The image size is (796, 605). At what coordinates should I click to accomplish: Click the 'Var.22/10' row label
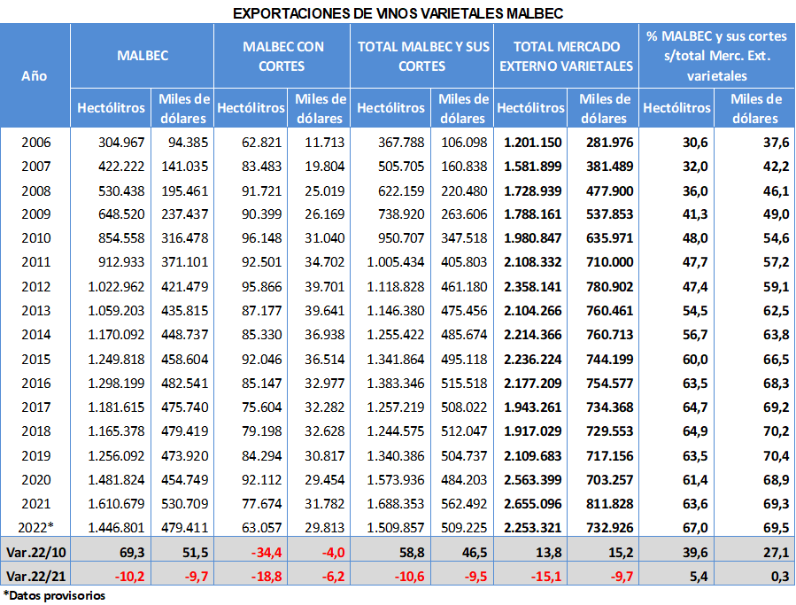(34, 551)
